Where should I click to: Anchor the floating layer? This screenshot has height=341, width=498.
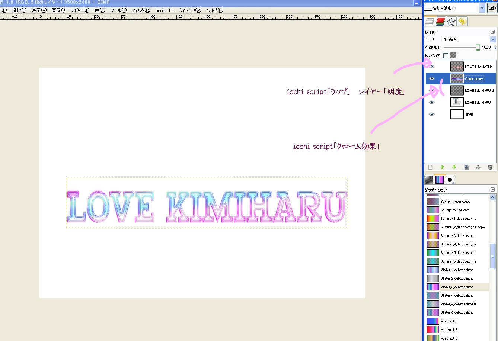click(x=478, y=167)
